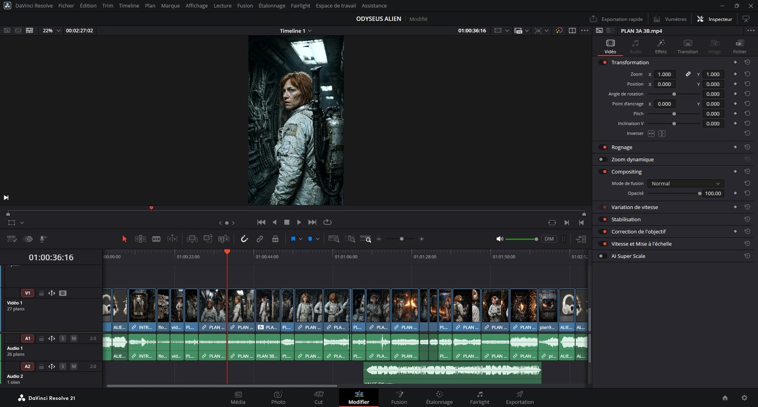Click the microphone voiceover icon
The height and width of the screenshot is (407, 758).
pos(43,239)
